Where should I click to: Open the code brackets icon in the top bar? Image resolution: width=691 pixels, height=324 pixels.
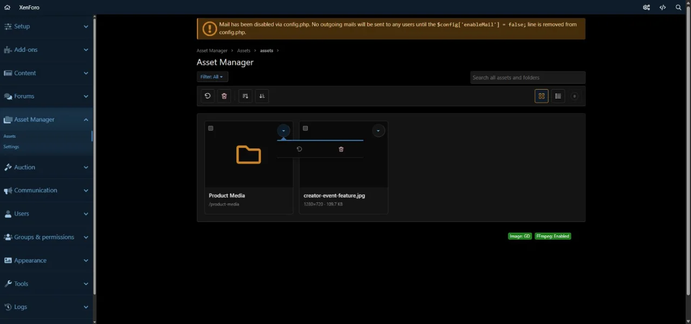[662, 8]
